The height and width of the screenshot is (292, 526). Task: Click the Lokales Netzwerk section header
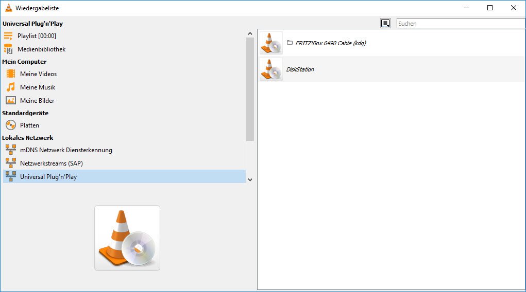tap(27, 138)
